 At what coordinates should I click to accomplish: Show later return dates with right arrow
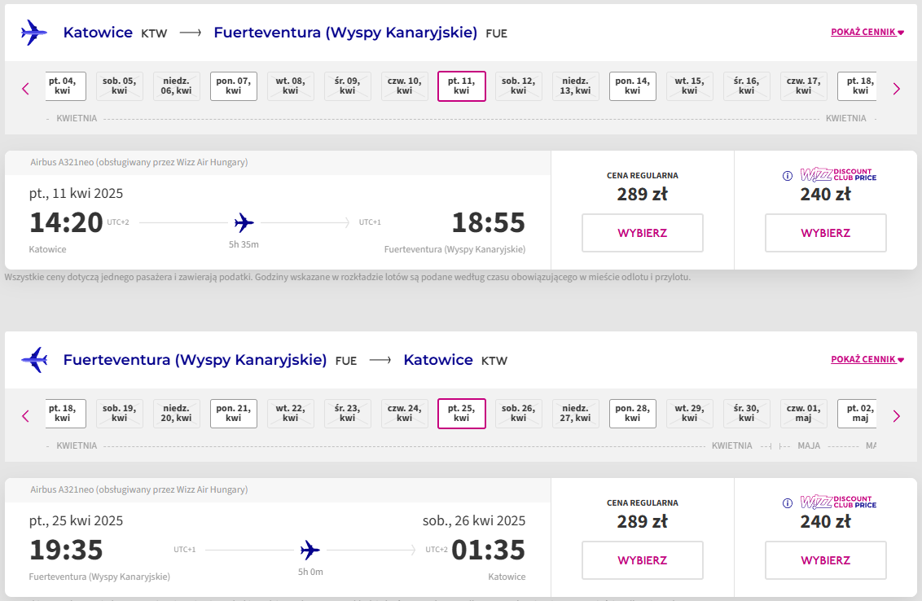point(896,416)
